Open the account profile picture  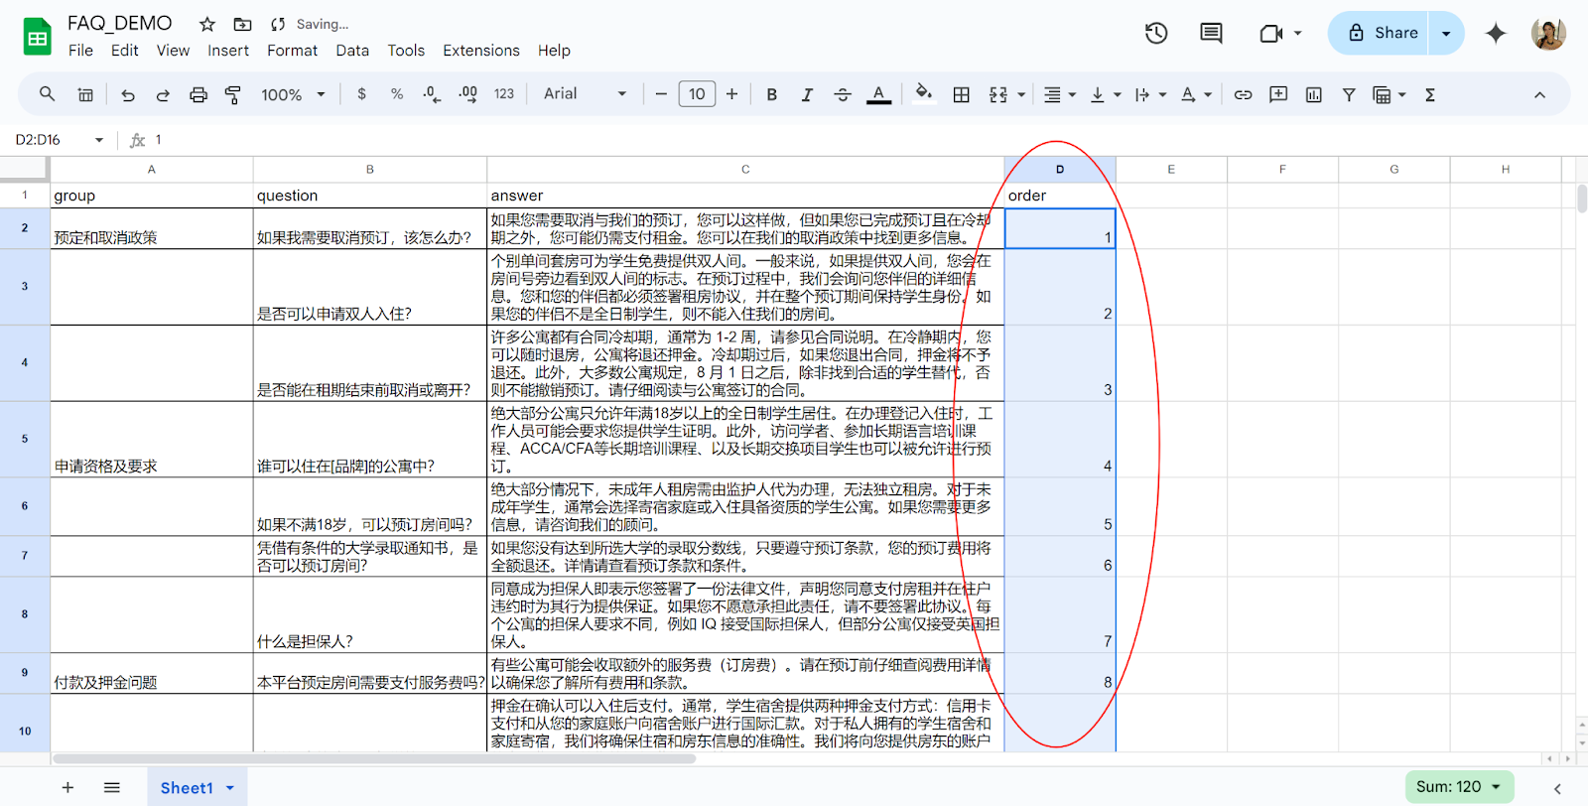(1548, 33)
